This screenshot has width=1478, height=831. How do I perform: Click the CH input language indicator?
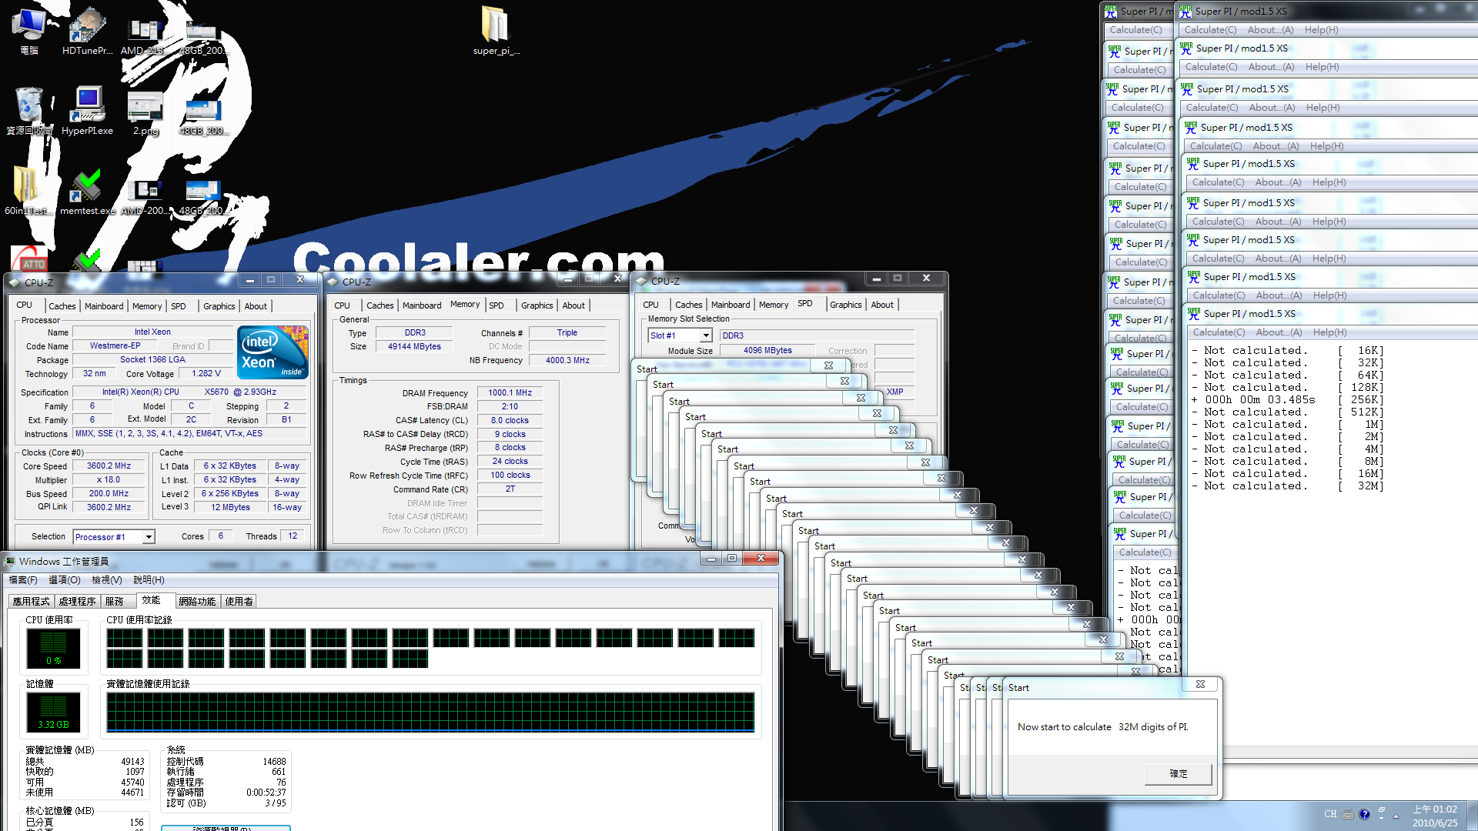pyautogui.click(x=1330, y=814)
